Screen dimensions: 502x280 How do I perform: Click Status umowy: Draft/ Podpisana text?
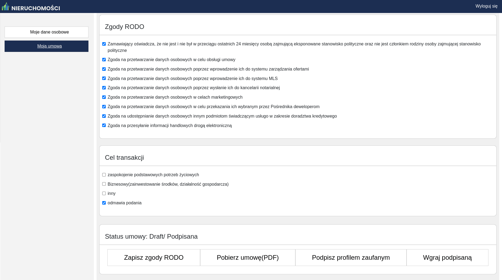click(151, 236)
